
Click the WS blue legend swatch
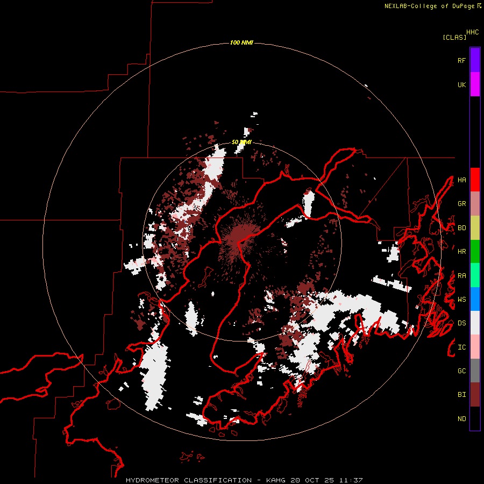[475, 299]
